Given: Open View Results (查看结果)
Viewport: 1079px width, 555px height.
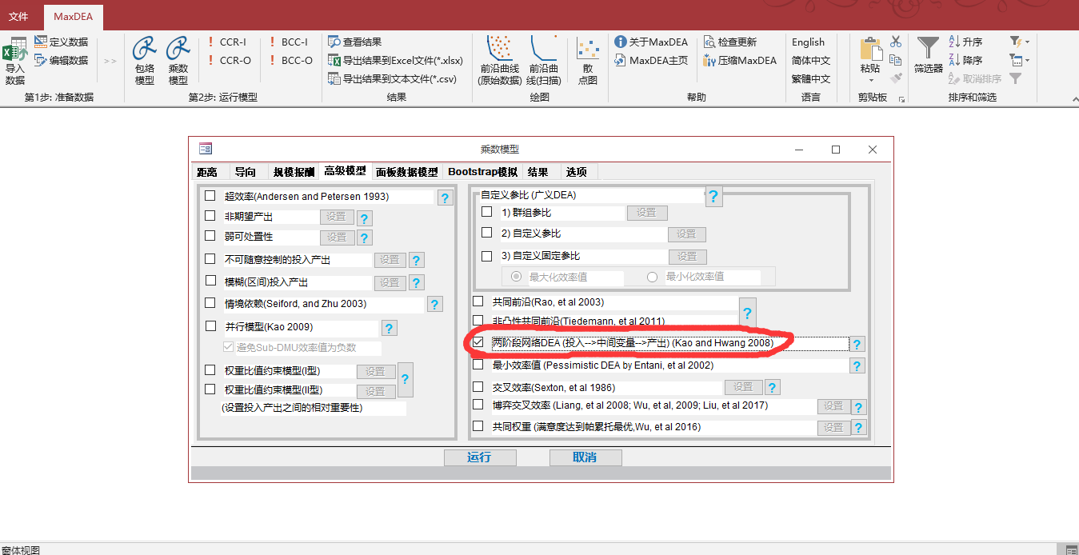Looking at the screenshot, I should pyautogui.click(x=355, y=42).
